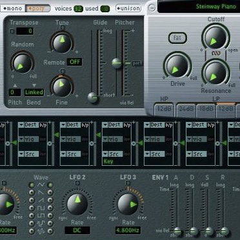
Task: Click the port label beside Pitcher slider
Action: click(x=137, y=64)
